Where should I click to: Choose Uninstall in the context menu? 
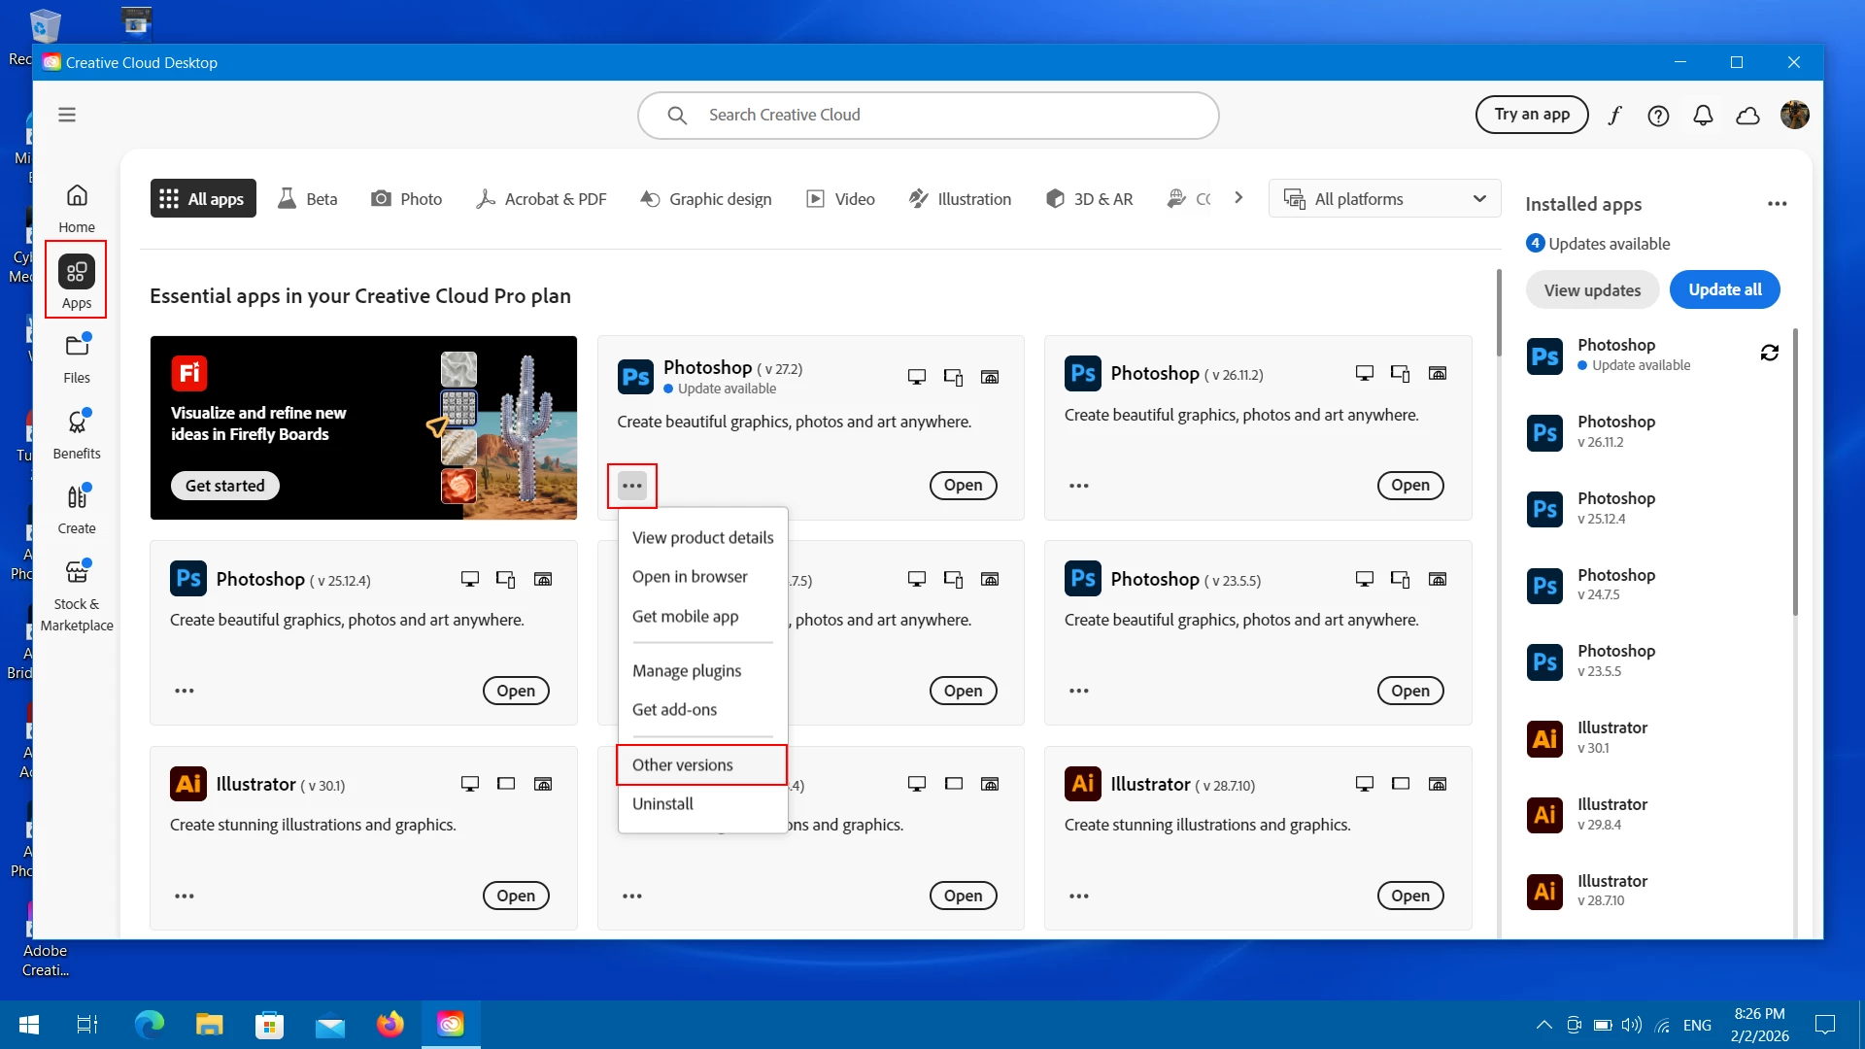(x=662, y=803)
